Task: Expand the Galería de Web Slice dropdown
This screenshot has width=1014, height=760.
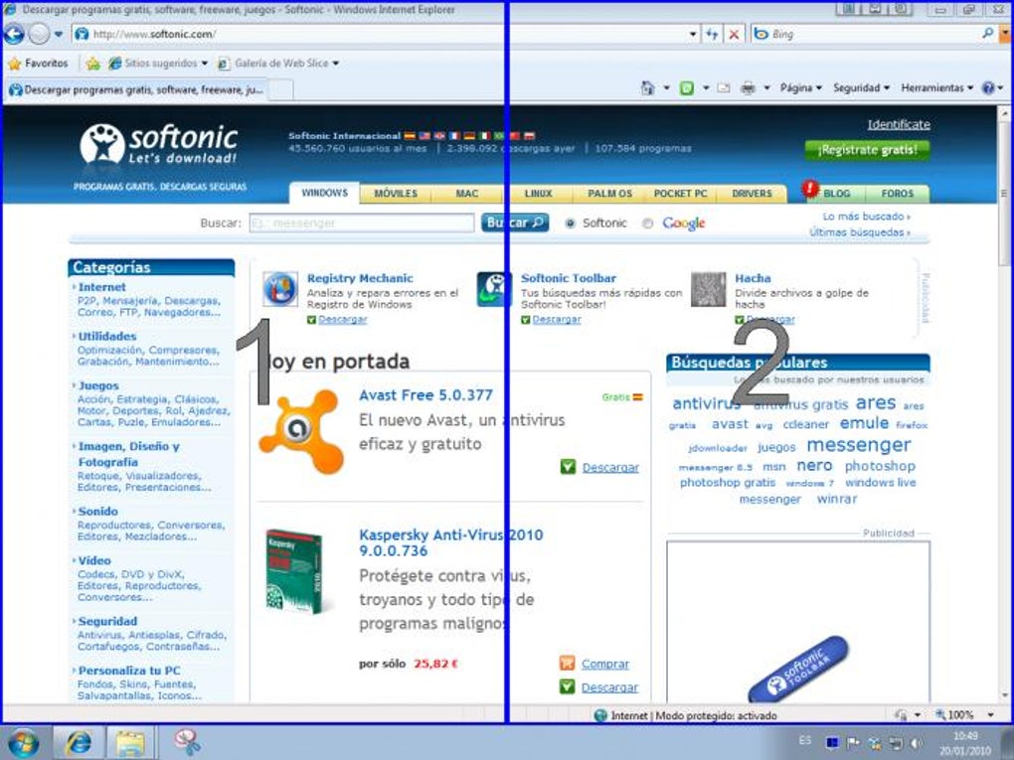Action: pos(336,64)
